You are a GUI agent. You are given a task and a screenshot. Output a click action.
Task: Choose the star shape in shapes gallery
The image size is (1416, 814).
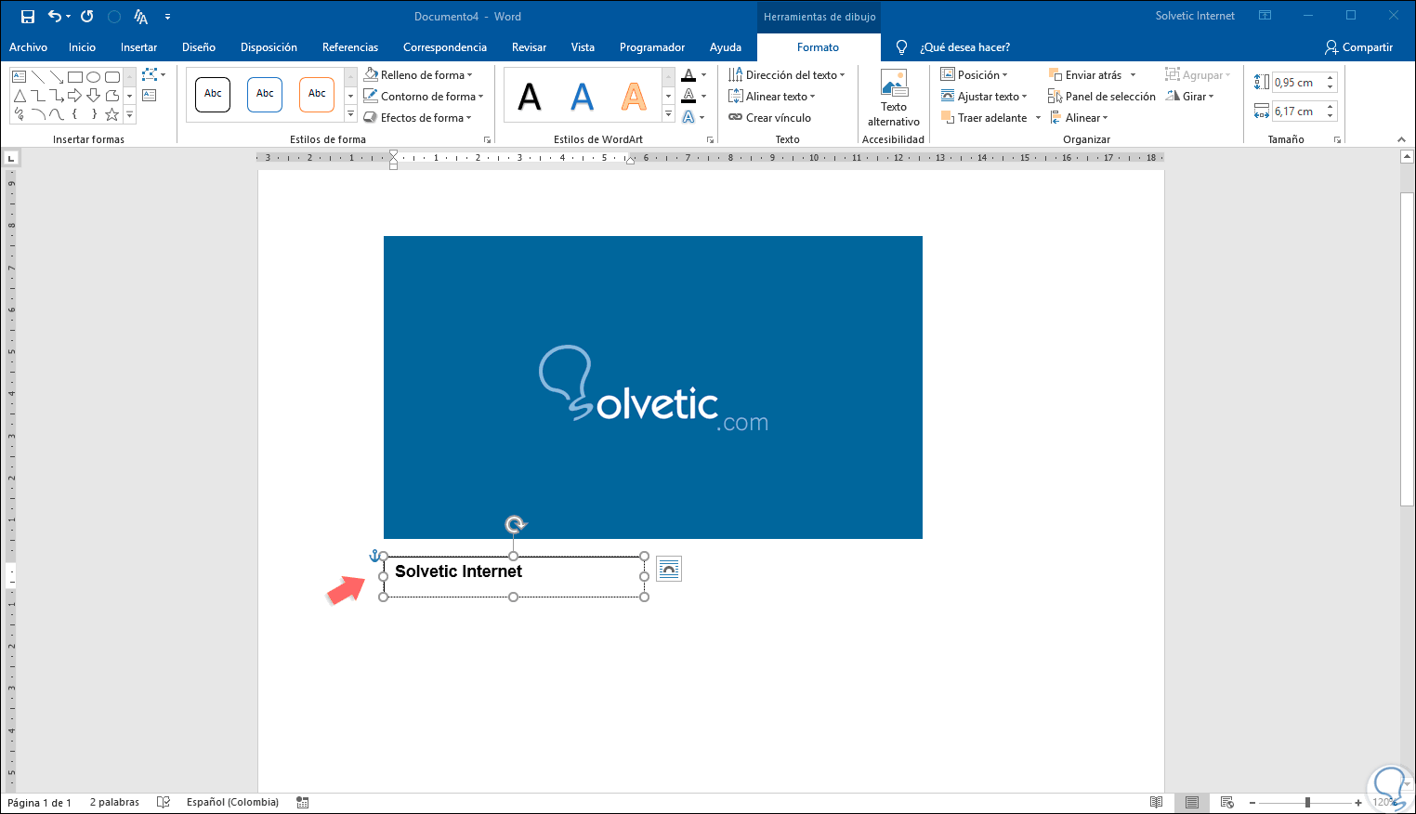[112, 114]
